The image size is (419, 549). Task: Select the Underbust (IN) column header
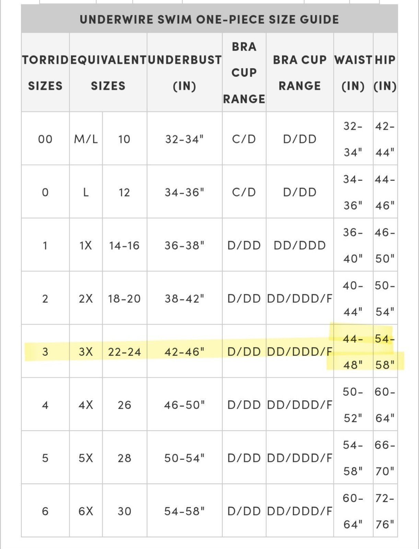pos(185,72)
